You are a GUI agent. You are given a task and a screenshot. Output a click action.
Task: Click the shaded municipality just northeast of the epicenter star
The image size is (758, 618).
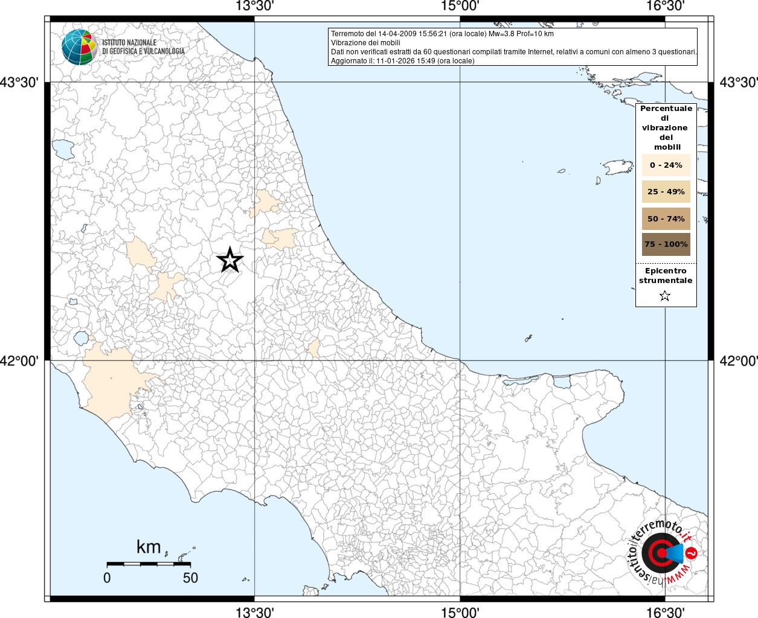(x=280, y=239)
